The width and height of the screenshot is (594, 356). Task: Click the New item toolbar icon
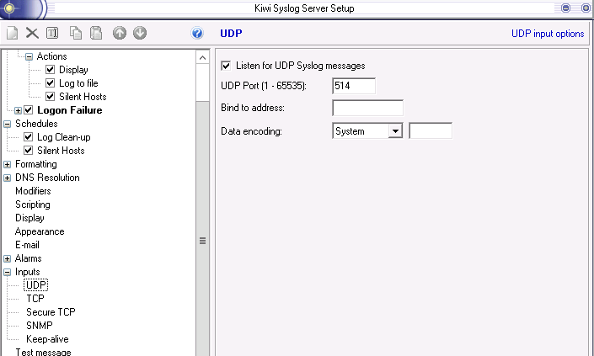coord(12,33)
